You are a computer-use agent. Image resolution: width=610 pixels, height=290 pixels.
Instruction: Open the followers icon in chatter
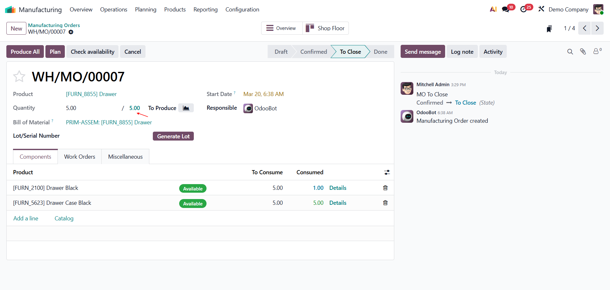pyautogui.click(x=597, y=52)
